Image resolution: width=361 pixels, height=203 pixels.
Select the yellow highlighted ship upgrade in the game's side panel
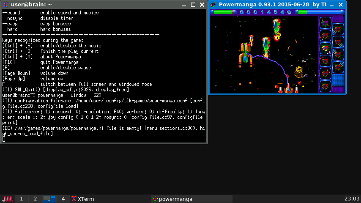click(x=325, y=47)
